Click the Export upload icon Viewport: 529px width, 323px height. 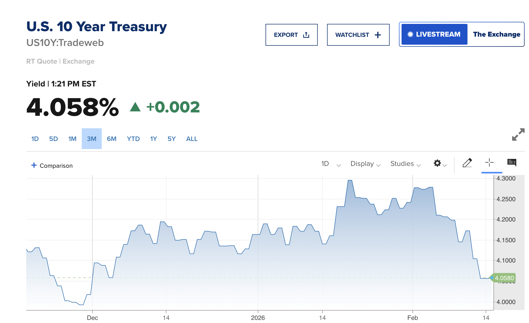coord(307,34)
